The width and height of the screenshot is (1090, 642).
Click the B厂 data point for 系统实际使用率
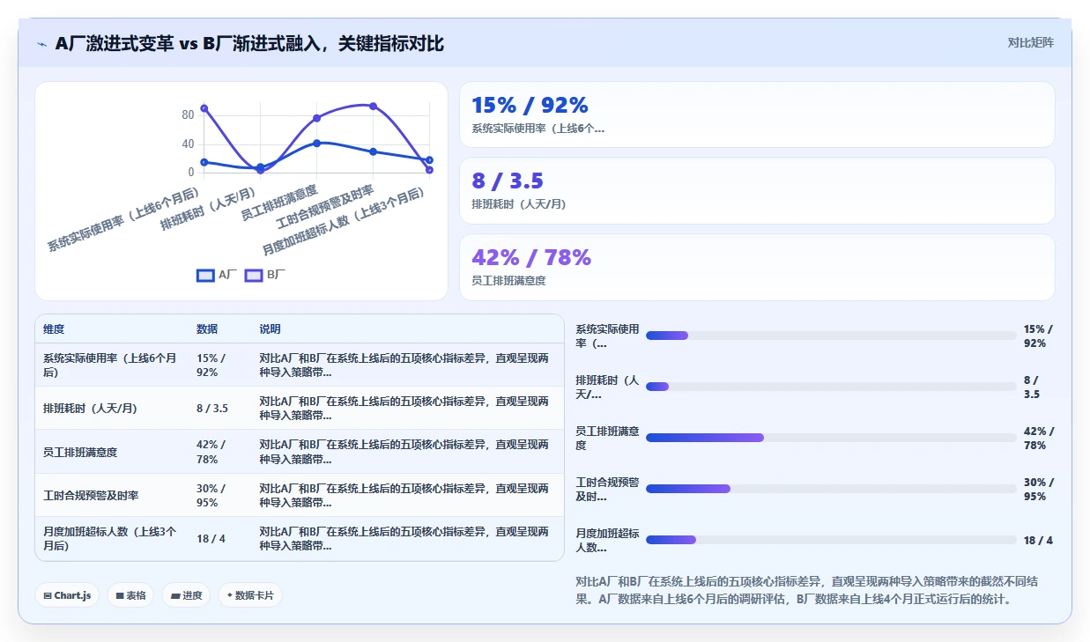tap(204, 108)
